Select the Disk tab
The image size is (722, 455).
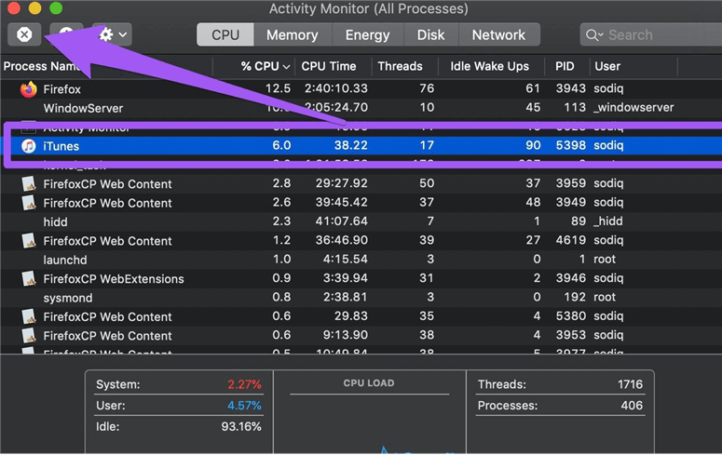coord(431,35)
